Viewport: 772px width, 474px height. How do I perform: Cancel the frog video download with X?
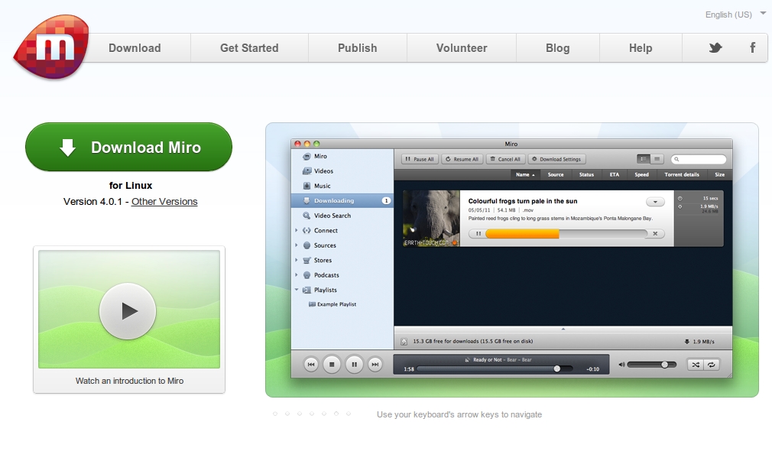[655, 234]
